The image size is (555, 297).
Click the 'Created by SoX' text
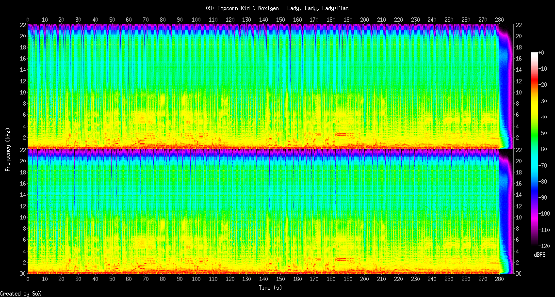click(x=20, y=294)
